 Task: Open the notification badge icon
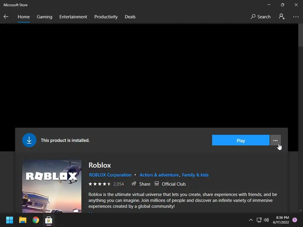295,220
